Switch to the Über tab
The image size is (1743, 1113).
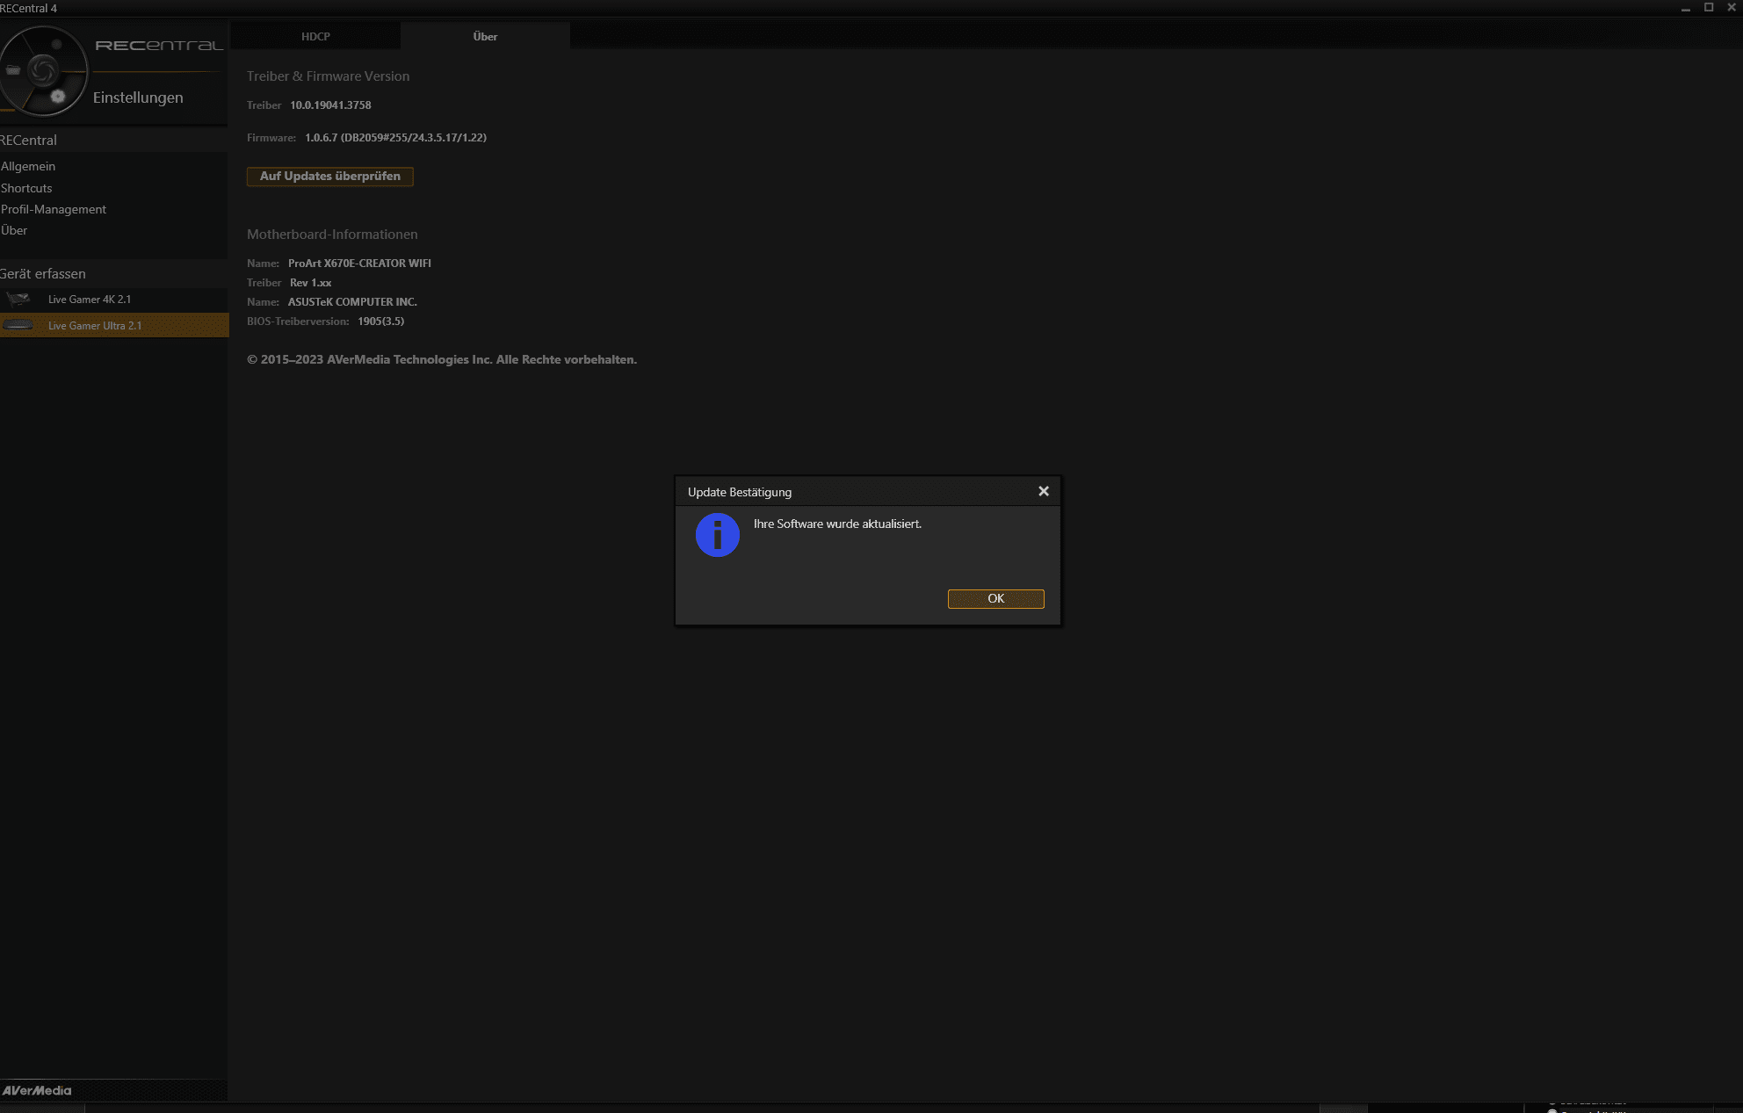point(485,35)
